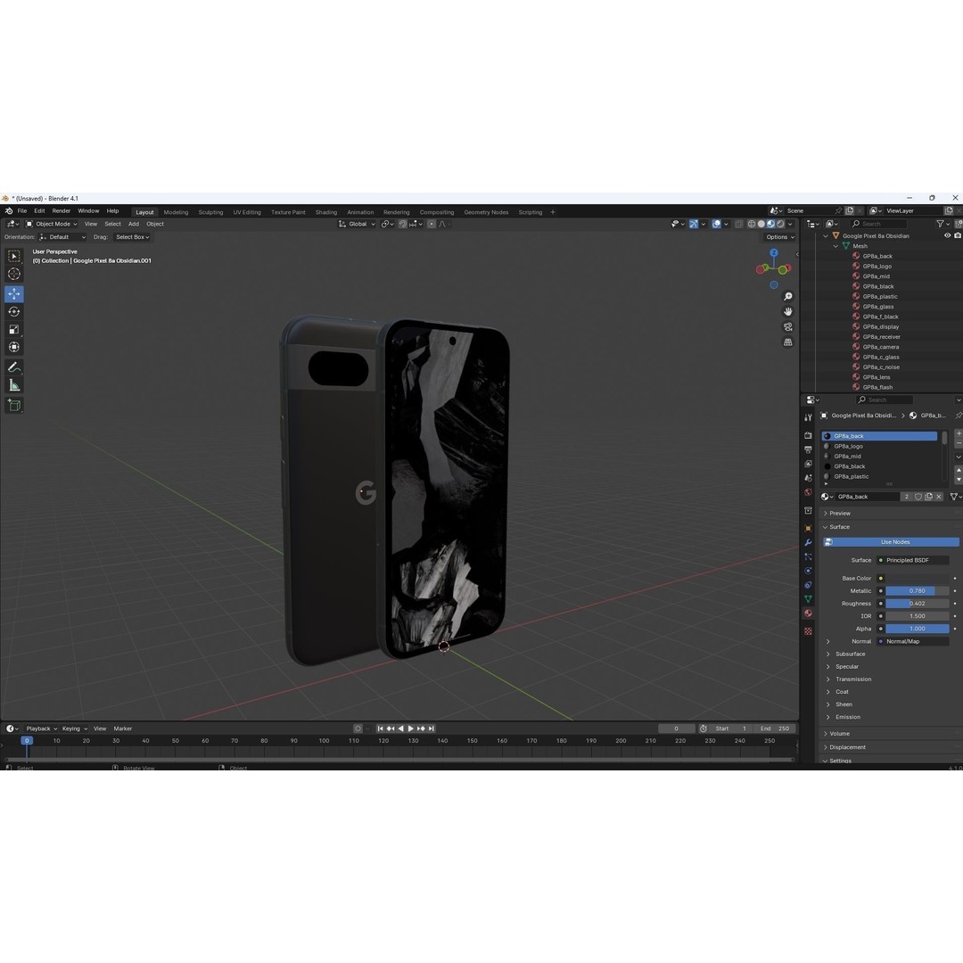Add a new material slot
The height and width of the screenshot is (963, 963).
pyautogui.click(x=959, y=433)
